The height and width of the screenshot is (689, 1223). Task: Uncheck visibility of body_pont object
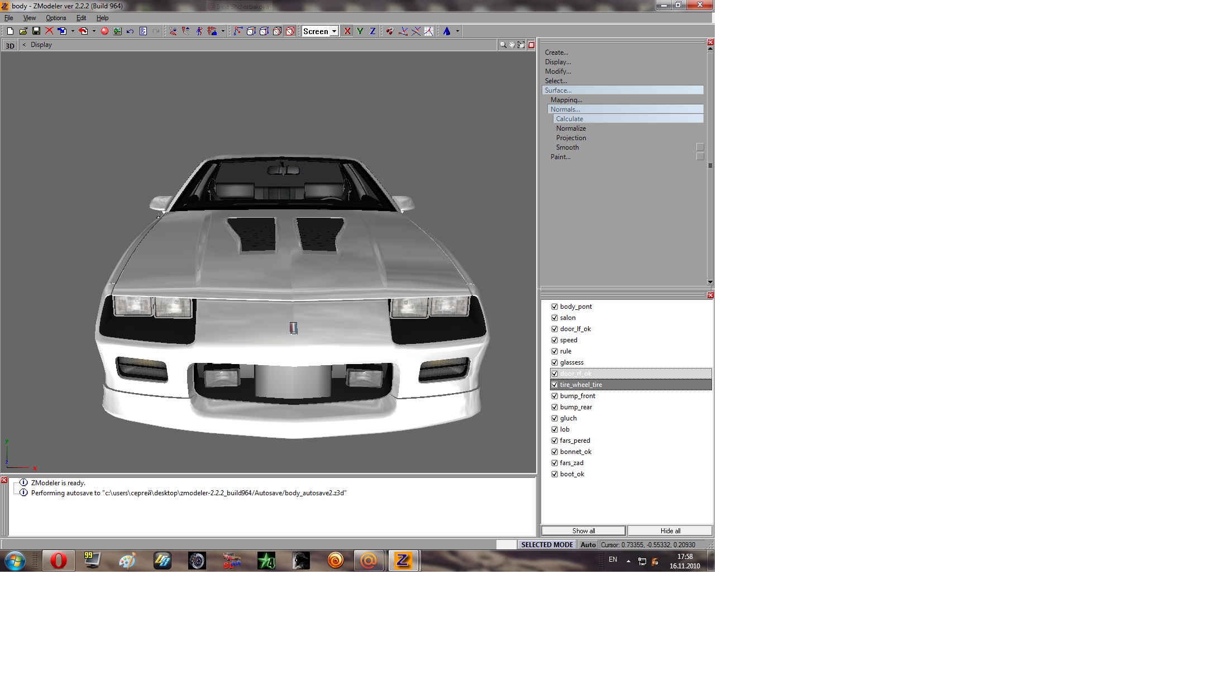click(555, 307)
